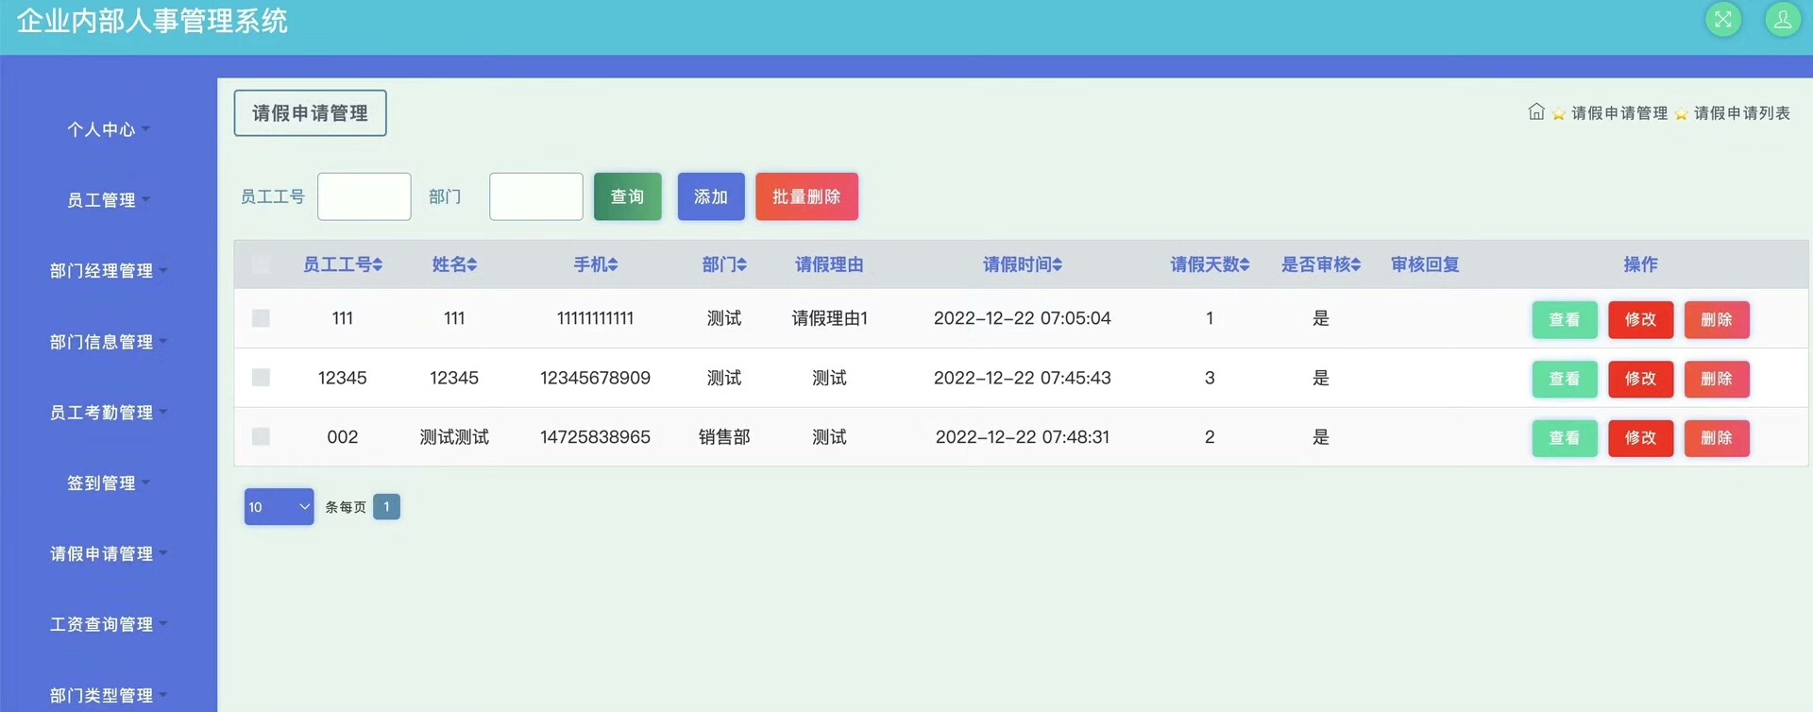Focus the 员工工号 search input field
Screen dimensions: 1813x712
pos(364,196)
